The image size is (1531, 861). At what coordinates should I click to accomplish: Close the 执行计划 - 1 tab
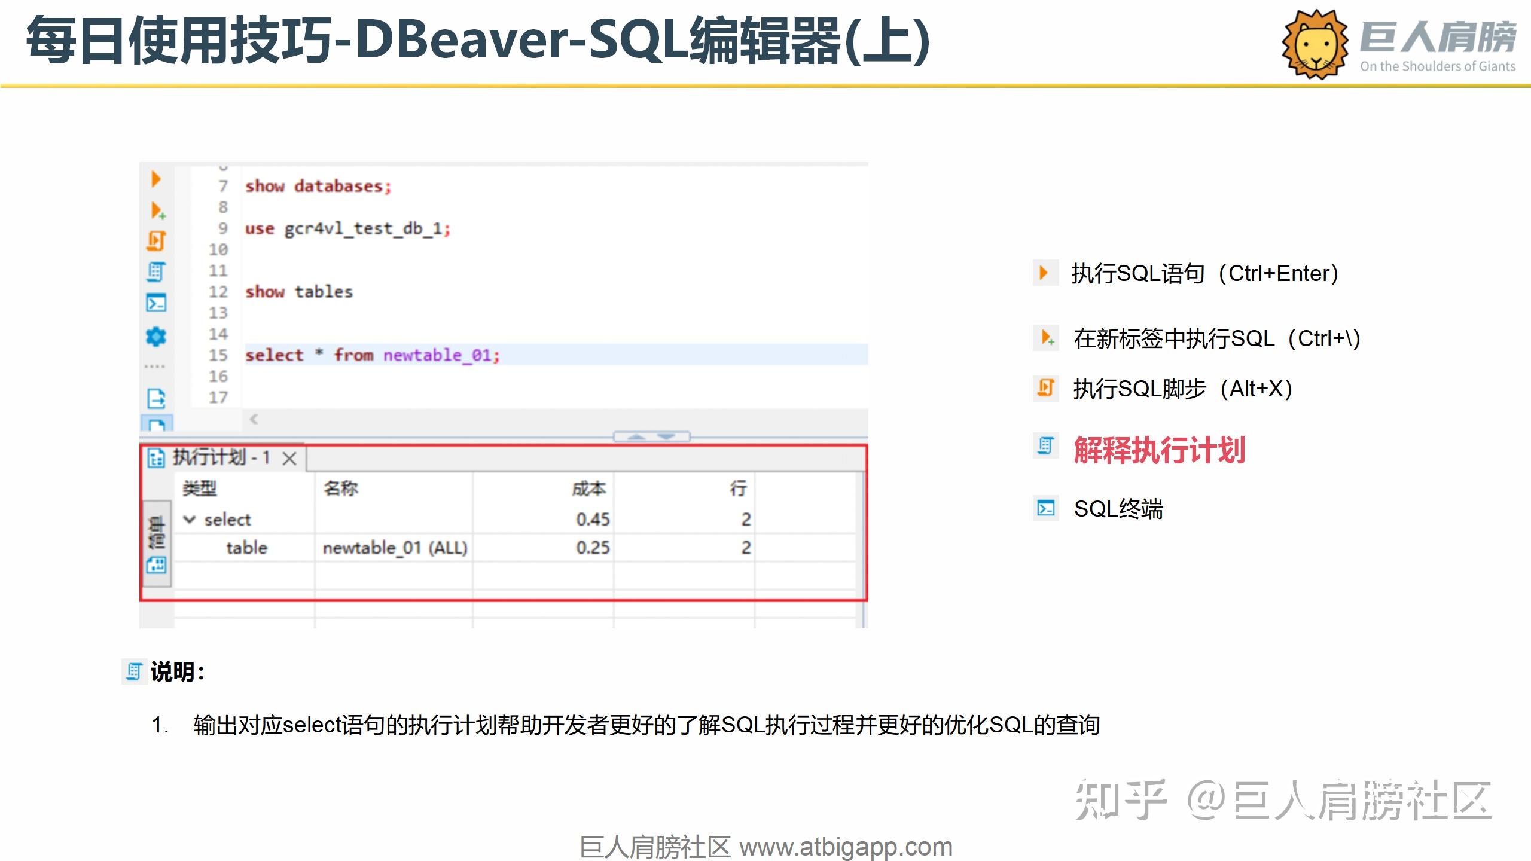point(290,458)
